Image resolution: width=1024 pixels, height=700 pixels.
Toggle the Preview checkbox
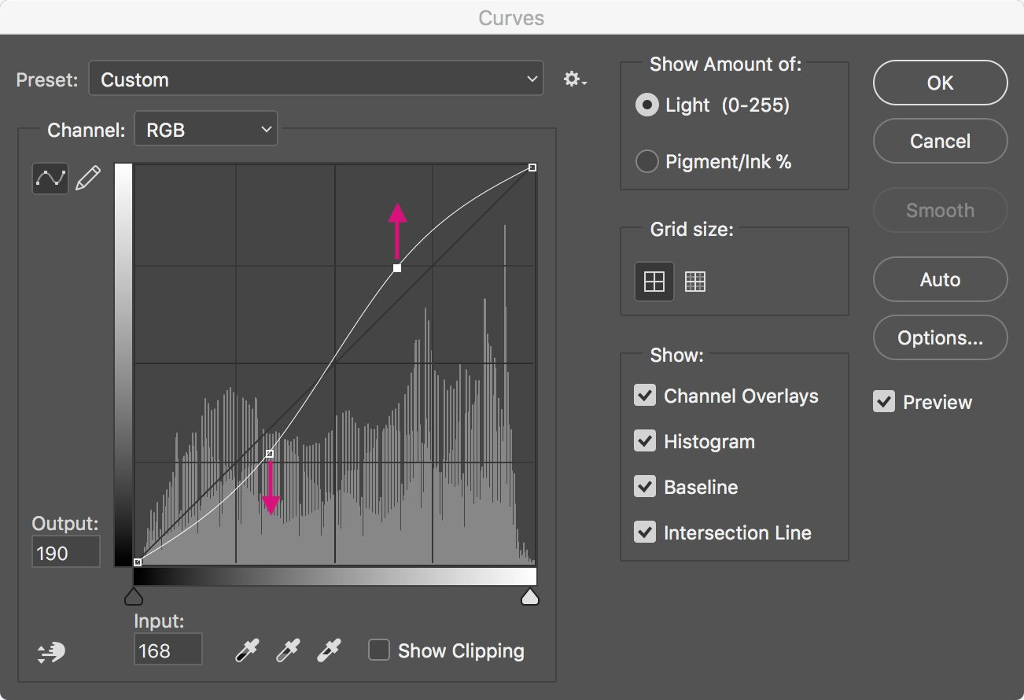(884, 402)
